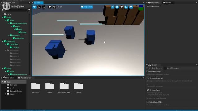
Task: Collapse the greyed menu folder arrow
Action: pos(6,50)
